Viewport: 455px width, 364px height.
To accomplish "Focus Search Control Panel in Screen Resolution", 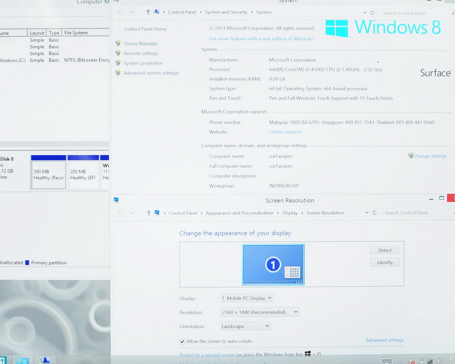I will pos(418,213).
